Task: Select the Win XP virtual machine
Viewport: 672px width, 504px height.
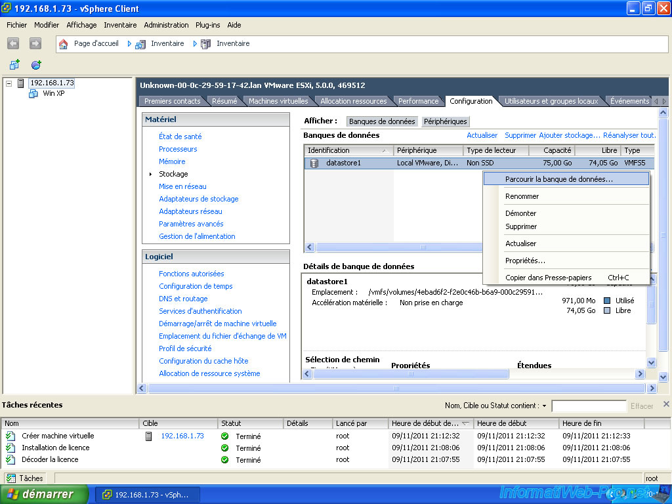Action: tap(53, 93)
